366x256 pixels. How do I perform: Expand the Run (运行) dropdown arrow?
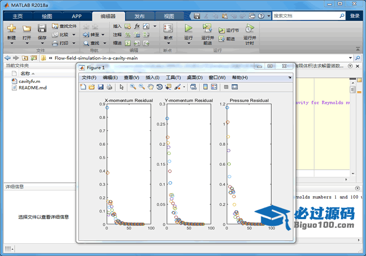click(x=188, y=44)
